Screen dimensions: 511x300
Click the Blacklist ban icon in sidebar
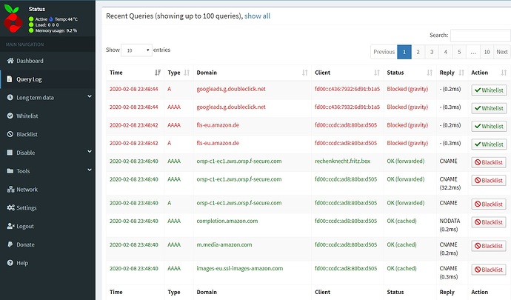(10, 135)
